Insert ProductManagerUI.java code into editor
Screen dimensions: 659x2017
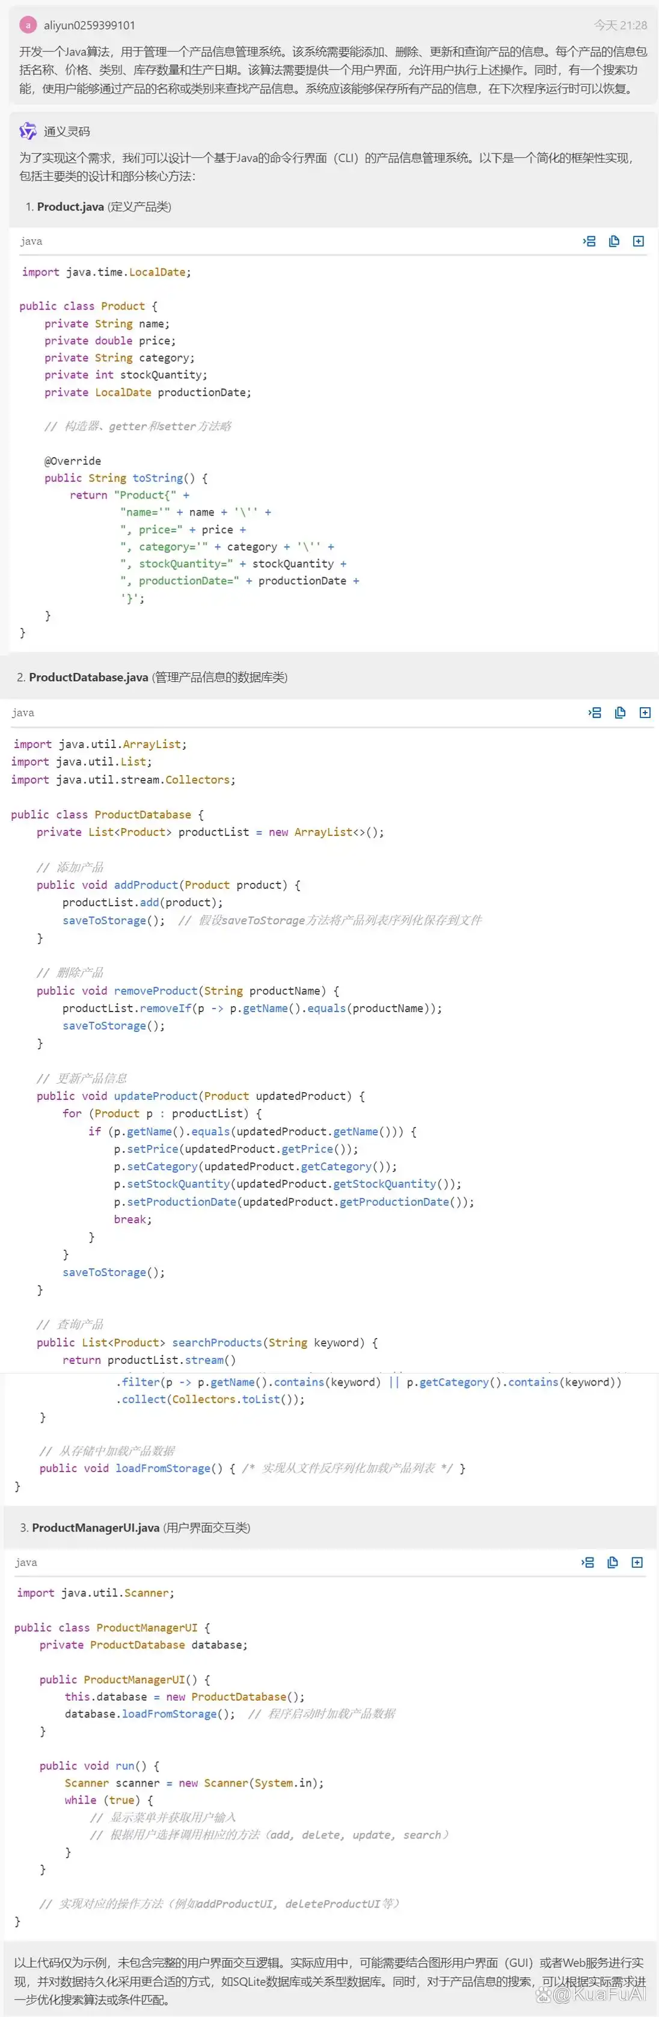[x=588, y=1562]
